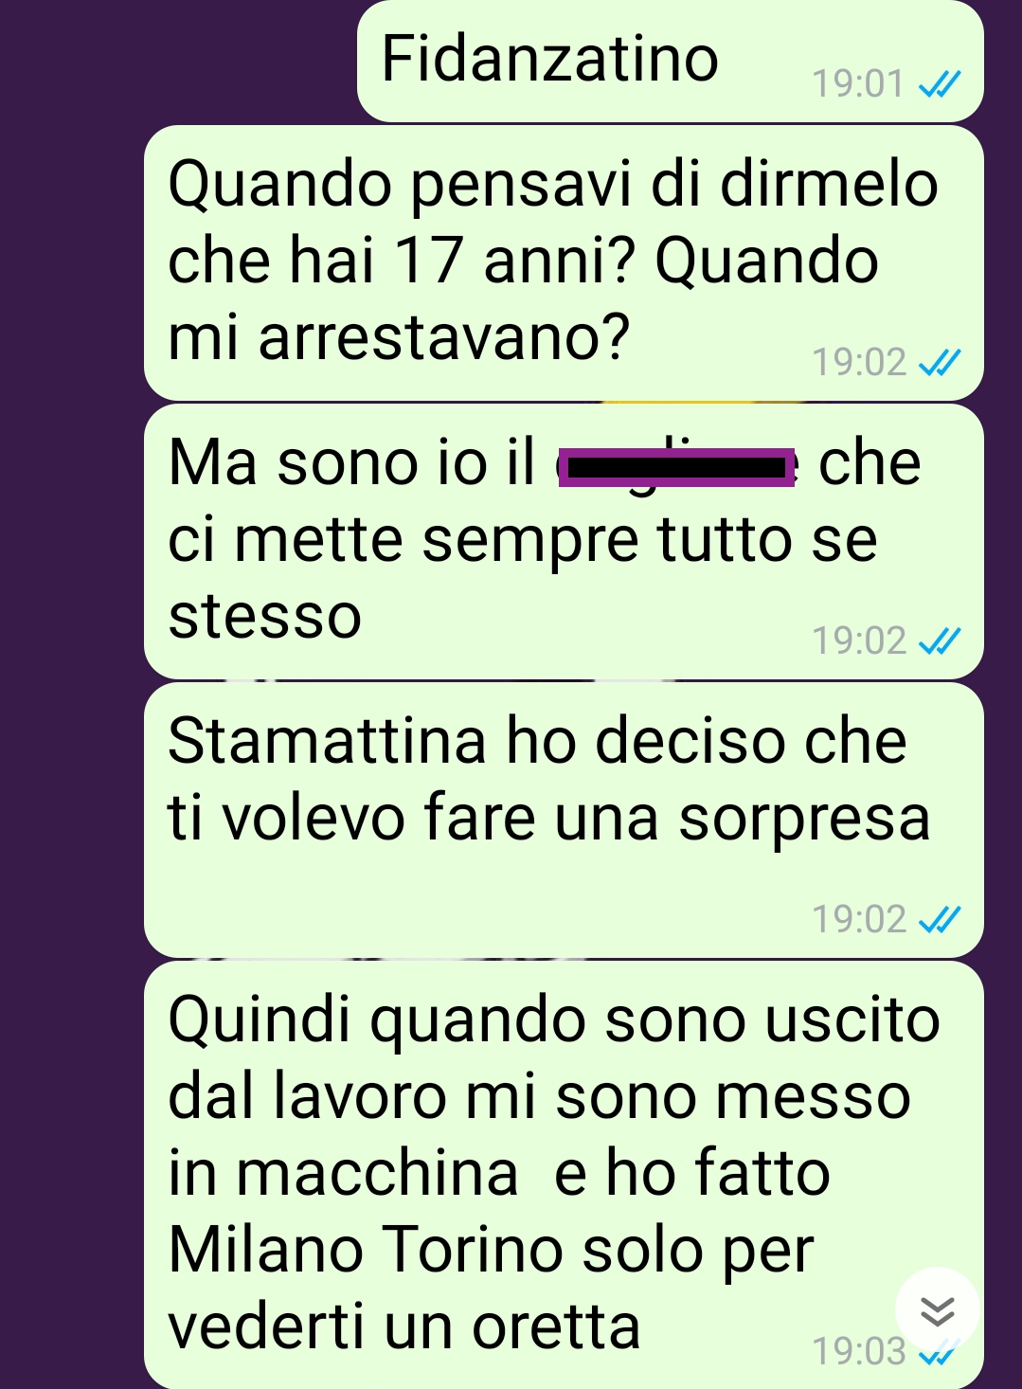
Task: Select the 'Quindi quando sono uscito' message bubble
Action: 564,1175
